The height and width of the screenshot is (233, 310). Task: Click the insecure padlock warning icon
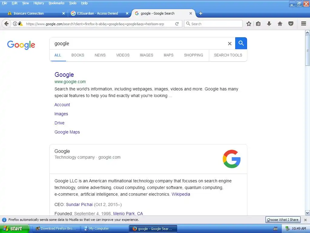(20, 24)
